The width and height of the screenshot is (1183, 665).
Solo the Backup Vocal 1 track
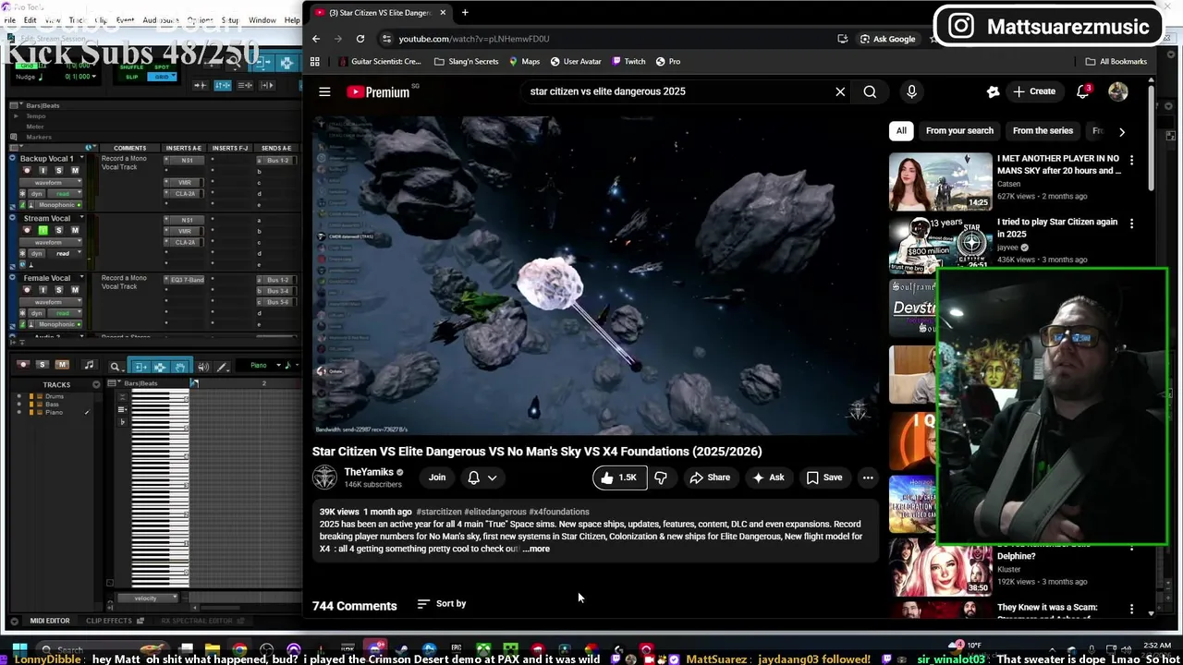(59, 171)
